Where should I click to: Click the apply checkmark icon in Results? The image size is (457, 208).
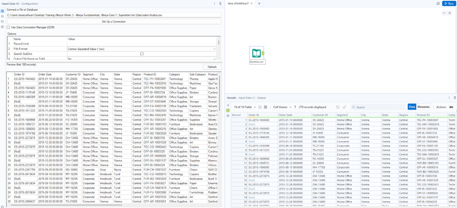344,107
